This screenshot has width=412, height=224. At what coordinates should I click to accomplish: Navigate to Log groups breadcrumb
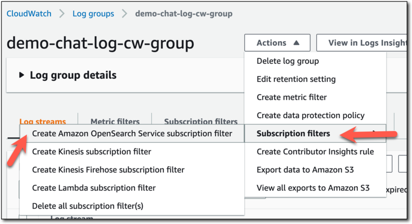click(94, 13)
